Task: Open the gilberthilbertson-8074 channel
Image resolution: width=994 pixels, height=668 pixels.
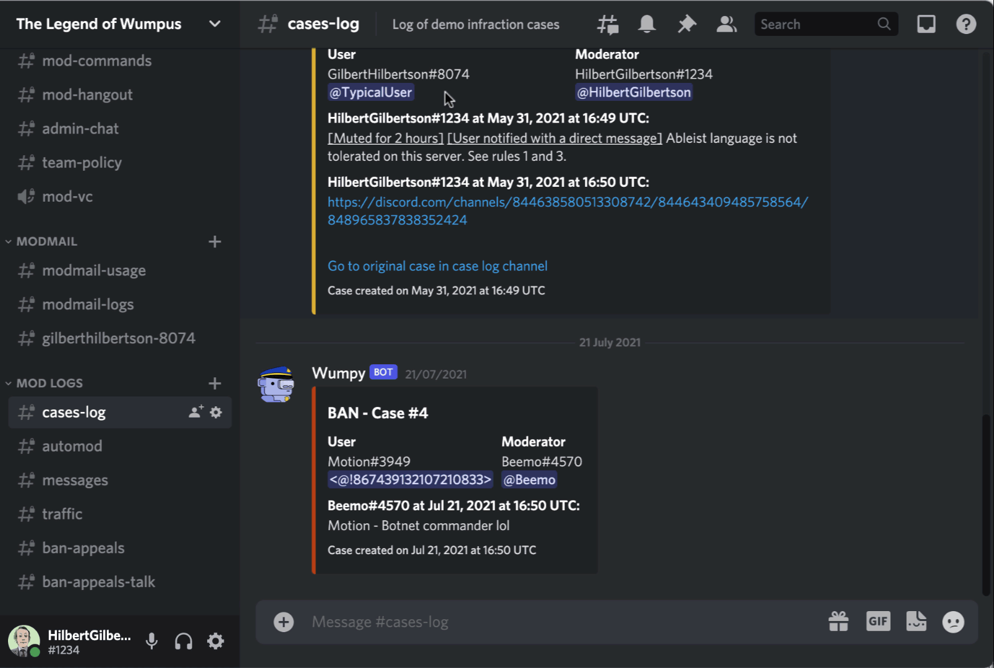Action: coord(120,338)
